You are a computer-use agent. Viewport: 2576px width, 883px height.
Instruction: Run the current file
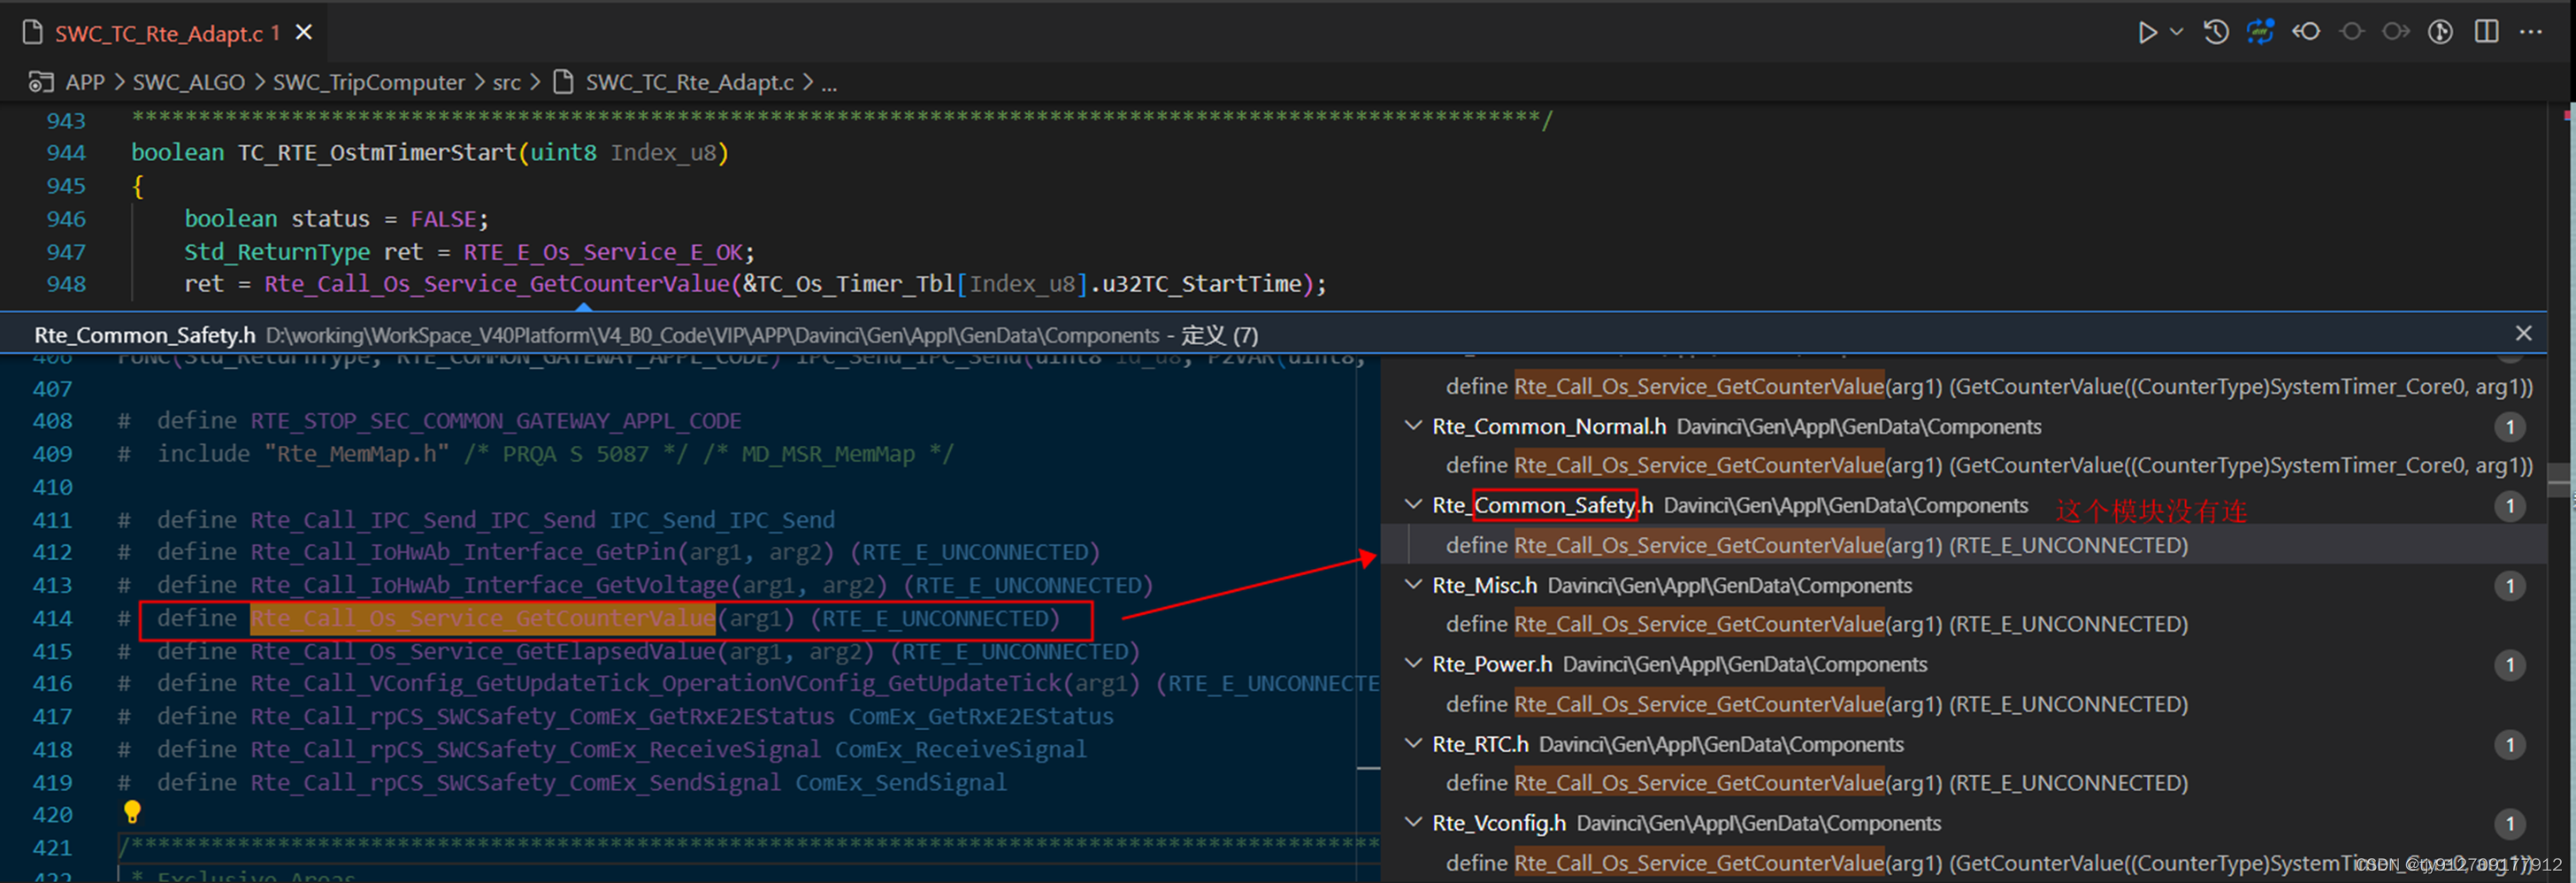(x=2148, y=31)
